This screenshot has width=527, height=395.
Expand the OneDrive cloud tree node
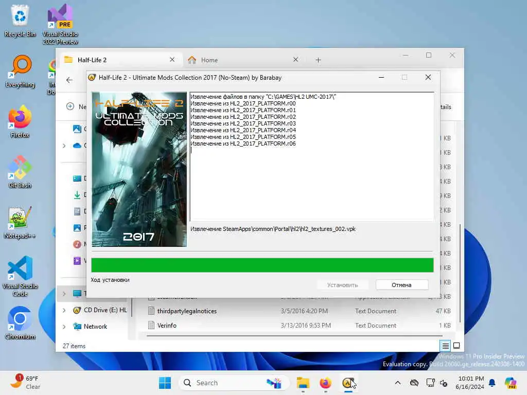pyautogui.click(x=64, y=146)
